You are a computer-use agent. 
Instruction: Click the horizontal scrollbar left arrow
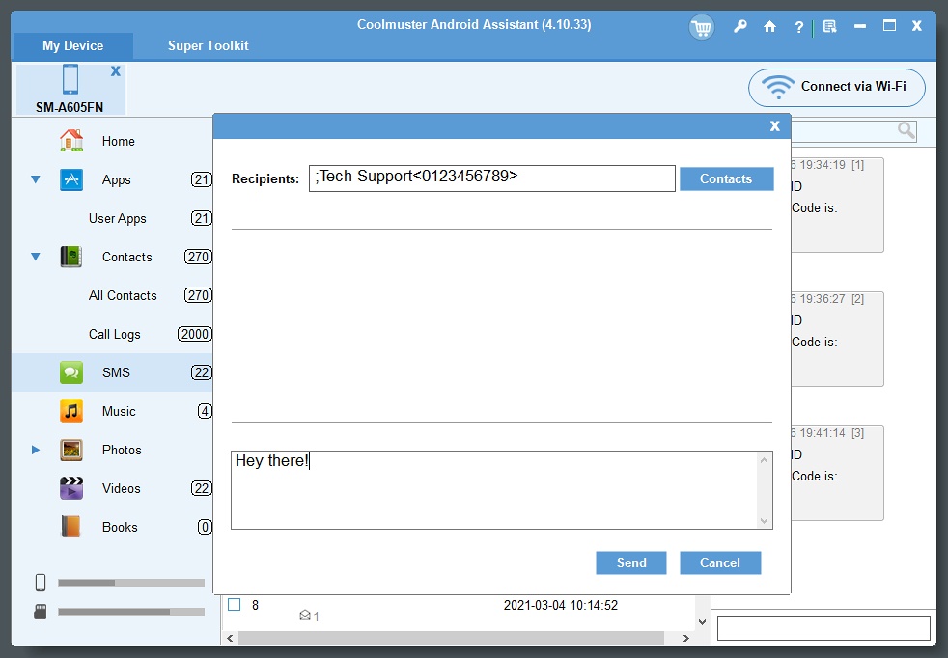tap(230, 638)
